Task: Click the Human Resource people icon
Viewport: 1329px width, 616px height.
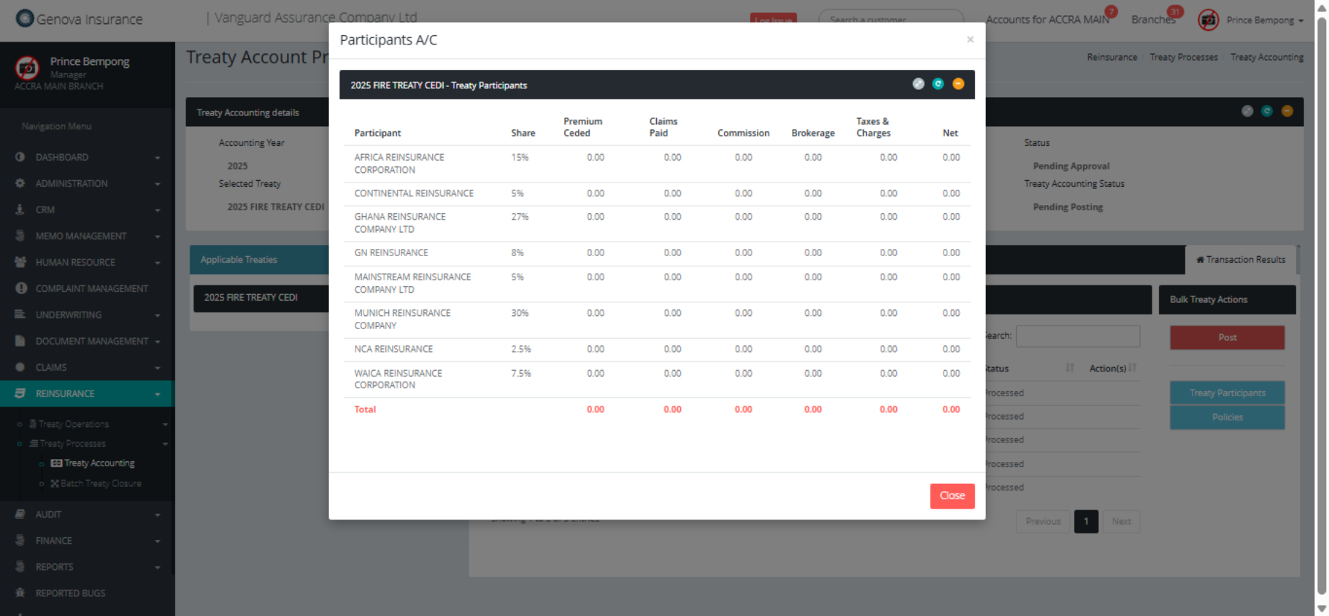Action: click(x=20, y=262)
